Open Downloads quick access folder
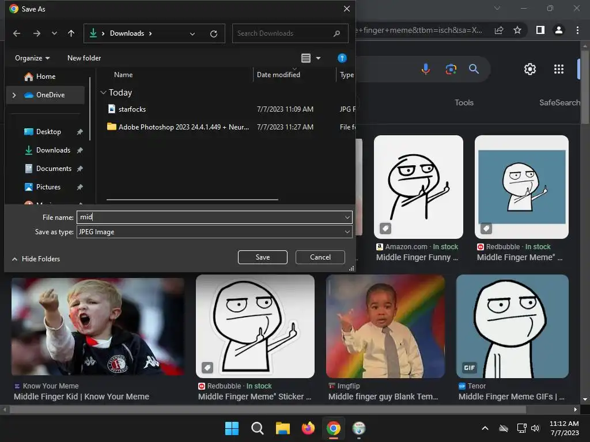Screen dimensions: 590x442 pos(53,150)
